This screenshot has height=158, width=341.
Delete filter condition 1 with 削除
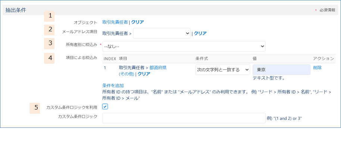tap(317, 67)
